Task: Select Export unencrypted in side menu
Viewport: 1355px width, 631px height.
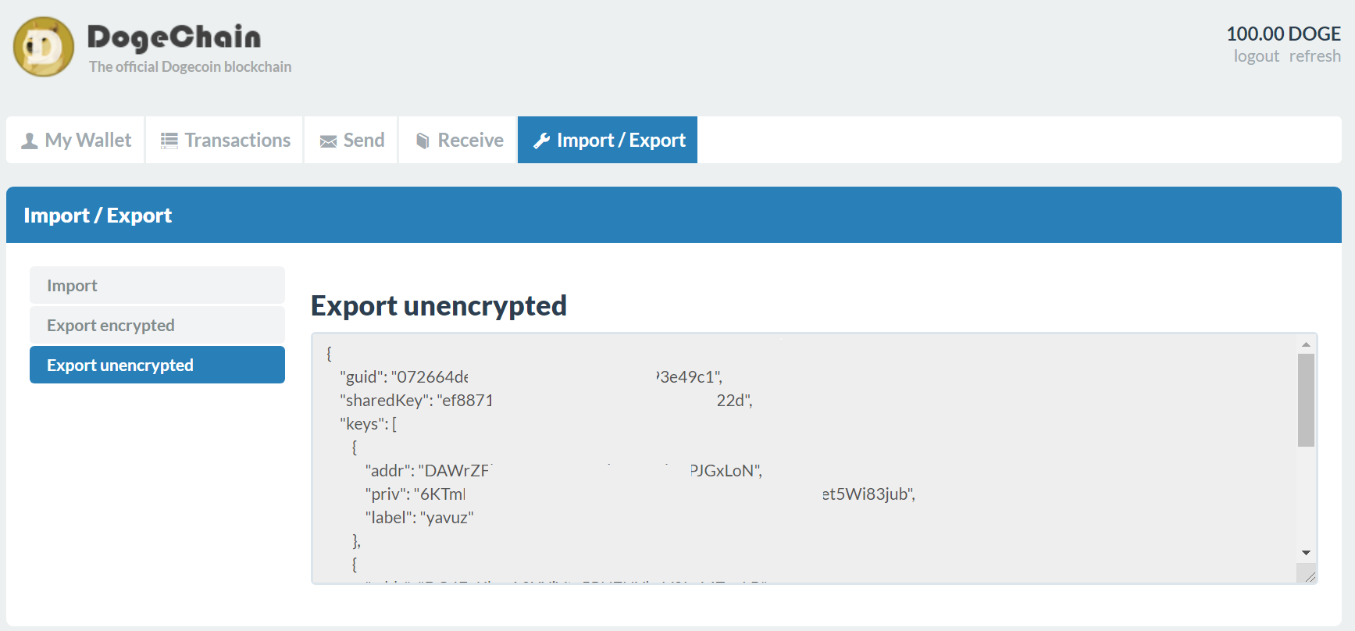Action: 157,365
